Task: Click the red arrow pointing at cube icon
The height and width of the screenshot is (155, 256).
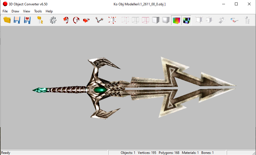Action: tap(86, 20)
